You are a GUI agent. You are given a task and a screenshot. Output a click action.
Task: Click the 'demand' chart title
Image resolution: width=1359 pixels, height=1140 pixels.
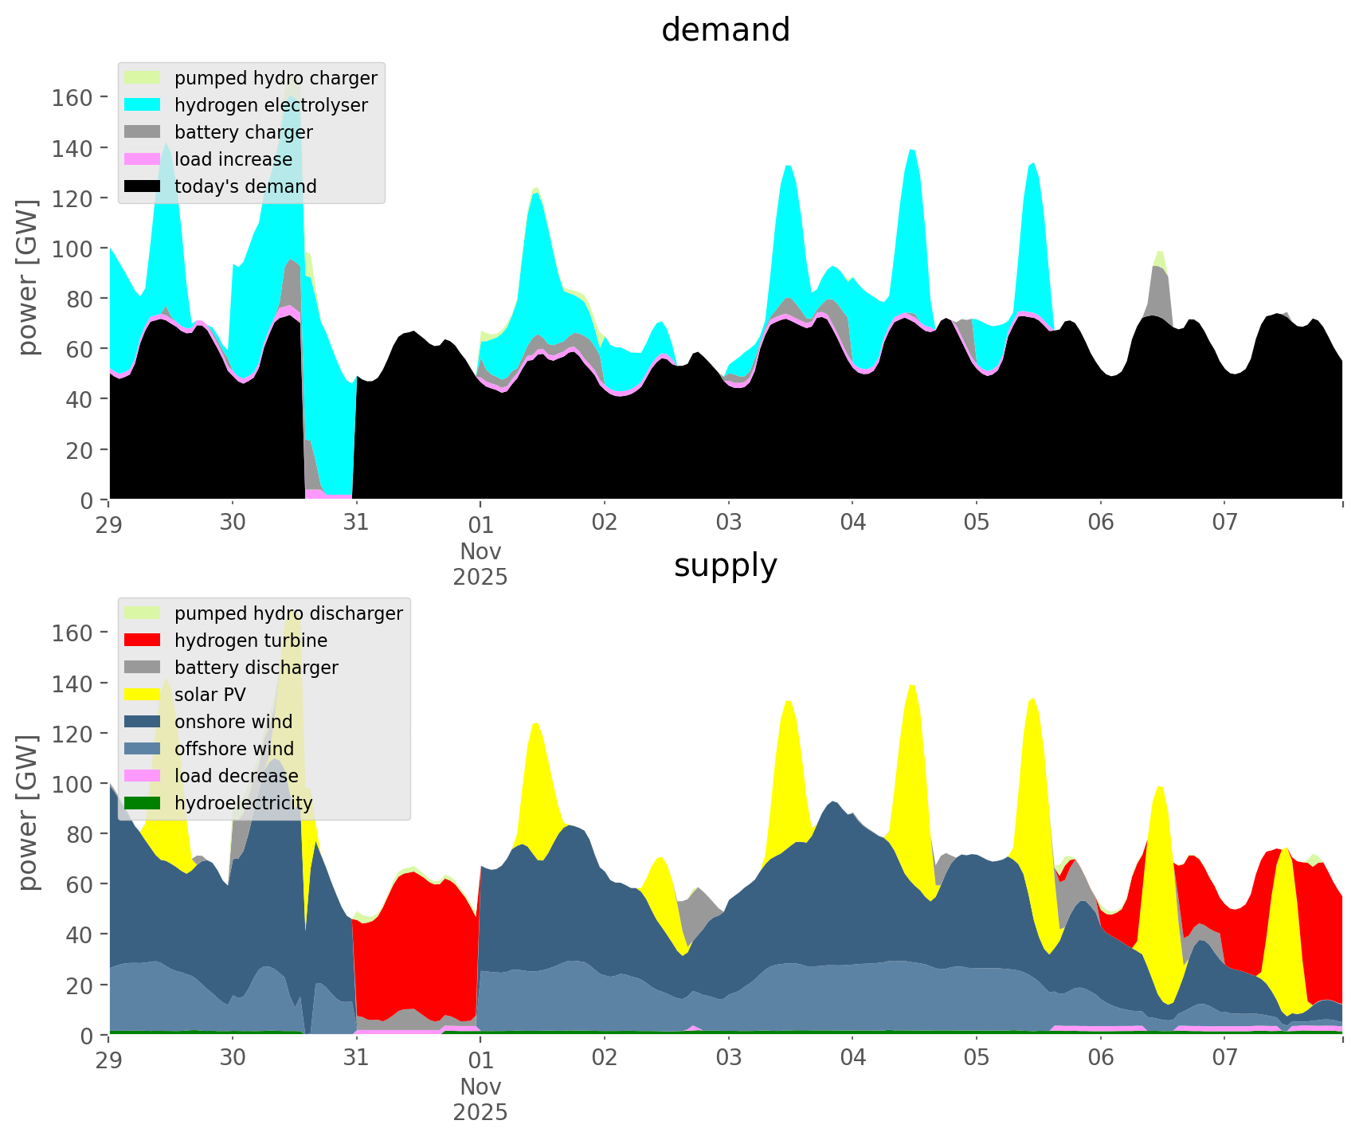(x=726, y=30)
